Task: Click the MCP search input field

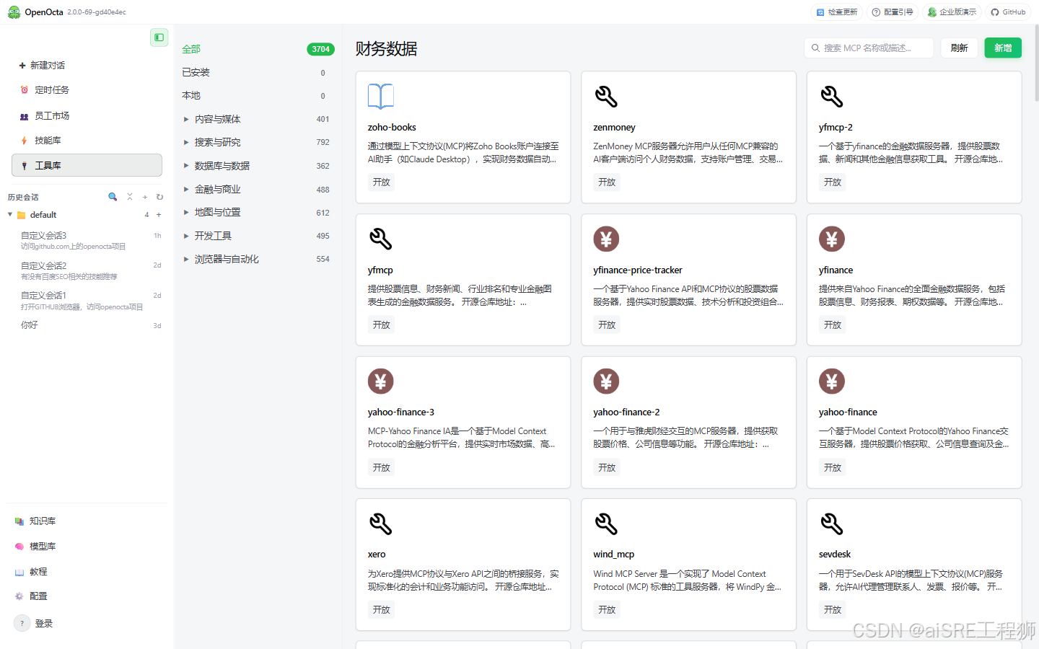Action: coord(869,48)
